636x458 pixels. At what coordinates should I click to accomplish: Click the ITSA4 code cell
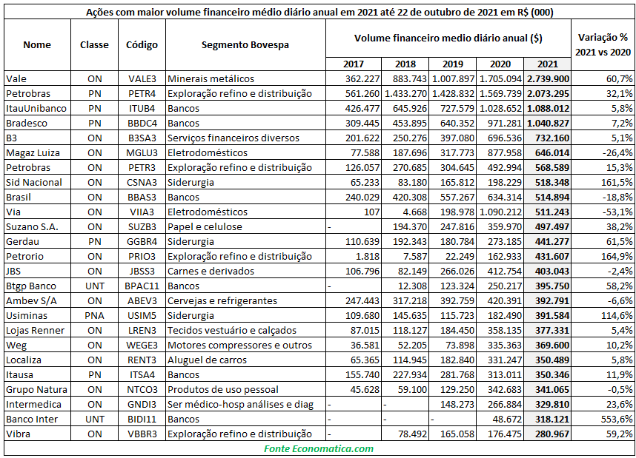142,374
